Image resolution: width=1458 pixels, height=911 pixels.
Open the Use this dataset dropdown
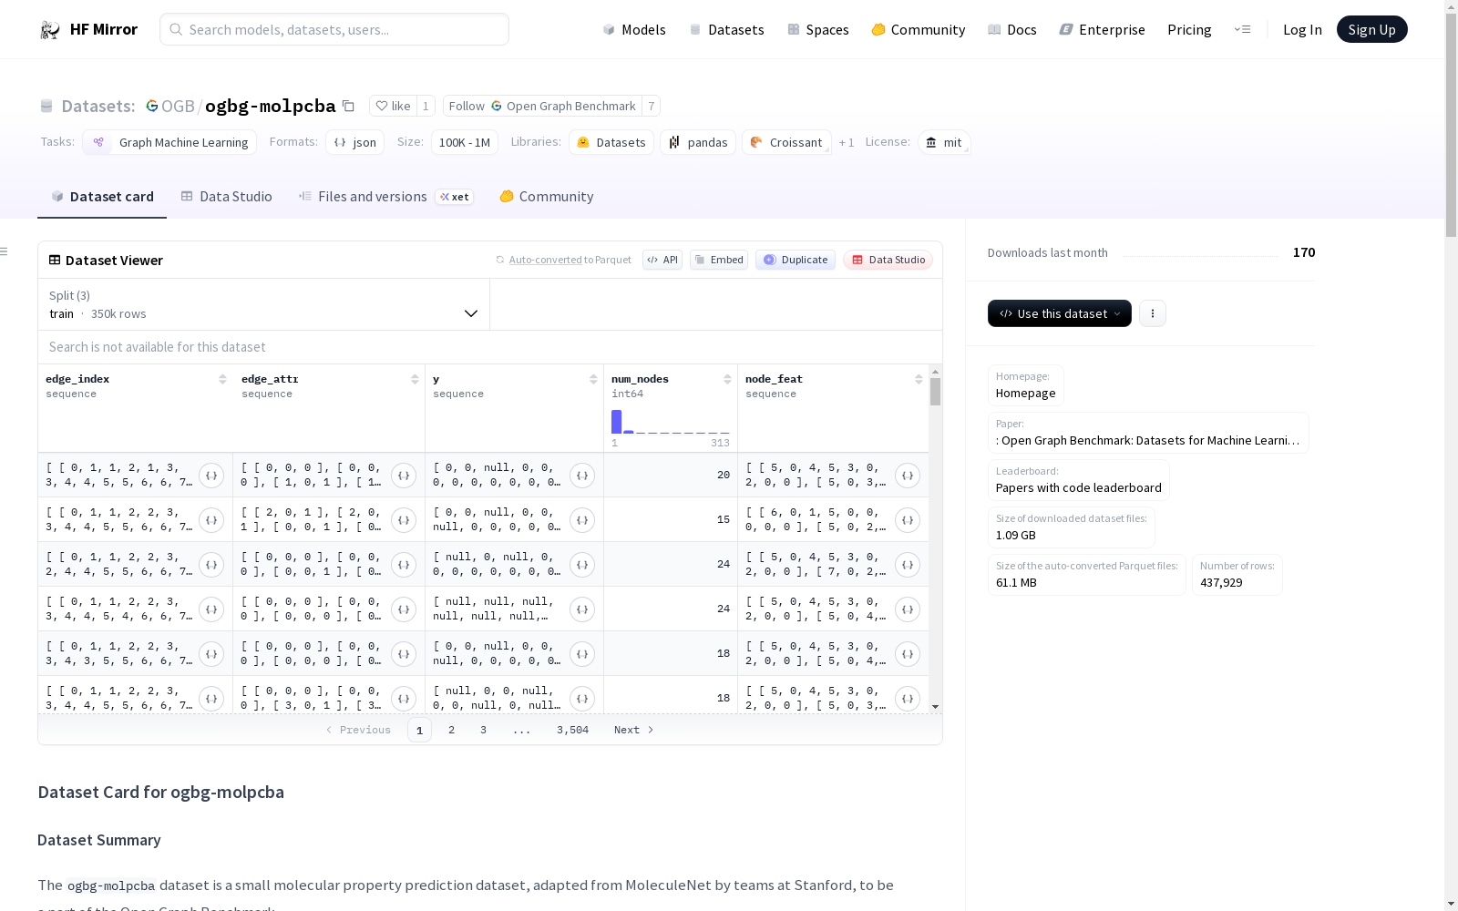click(1060, 313)
